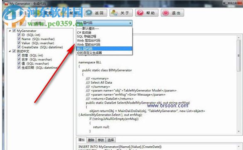Select Web 层前台代码 from the dropdown list

(x=104, y=45)
